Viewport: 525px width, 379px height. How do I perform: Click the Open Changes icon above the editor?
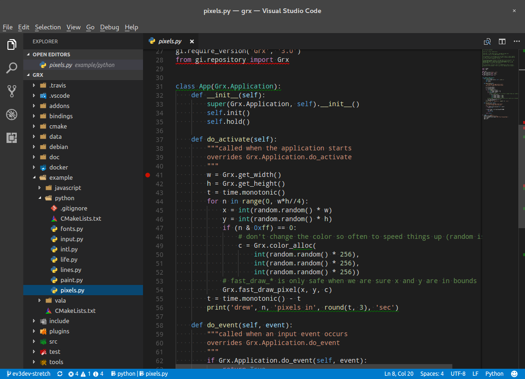pos(487,41)
